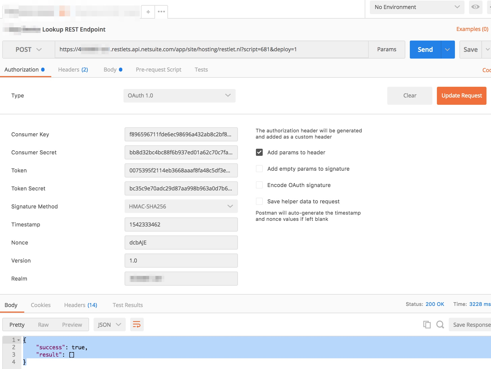Open the OAuth 1.0 type dropdown
The width and height of the screenshot is (491, 369).
[x=180, y=95]
